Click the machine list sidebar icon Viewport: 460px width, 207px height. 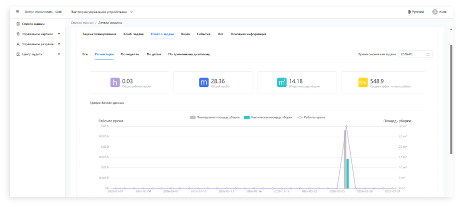point(18,24)
